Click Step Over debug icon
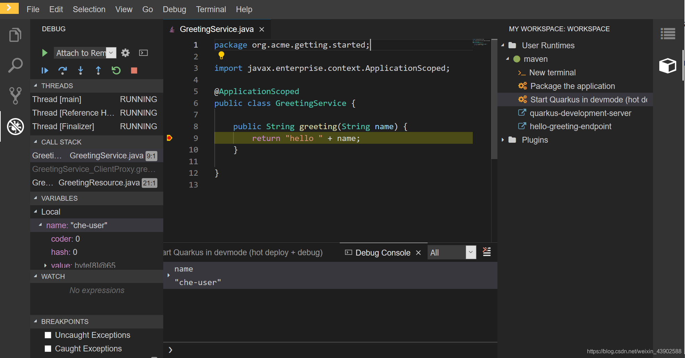685x358 pixels. (63, 70)
